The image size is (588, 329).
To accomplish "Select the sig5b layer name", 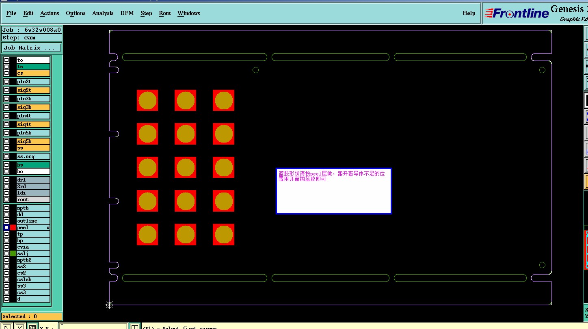I will click(x=33, y=141).
